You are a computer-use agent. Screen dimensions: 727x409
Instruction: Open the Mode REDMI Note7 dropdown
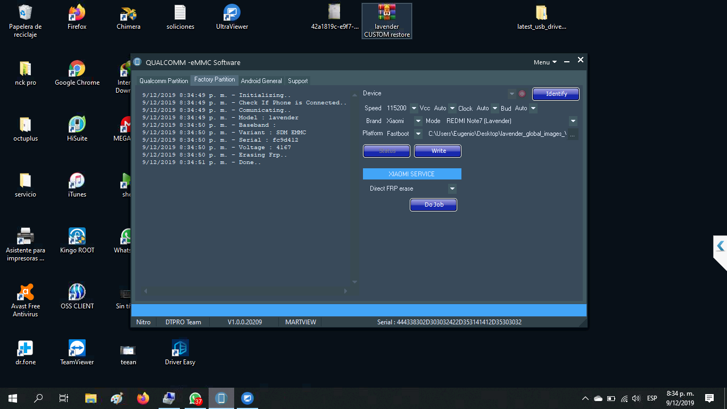pyautogui.click(x=573, y=121)
